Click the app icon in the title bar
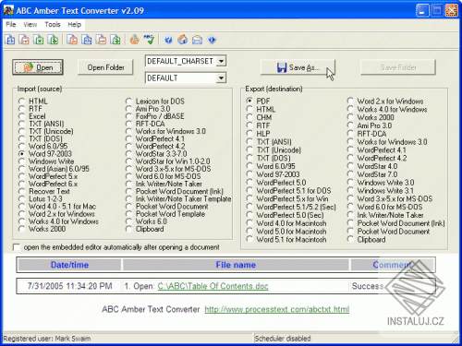The image size is (462, 346). 8,10
